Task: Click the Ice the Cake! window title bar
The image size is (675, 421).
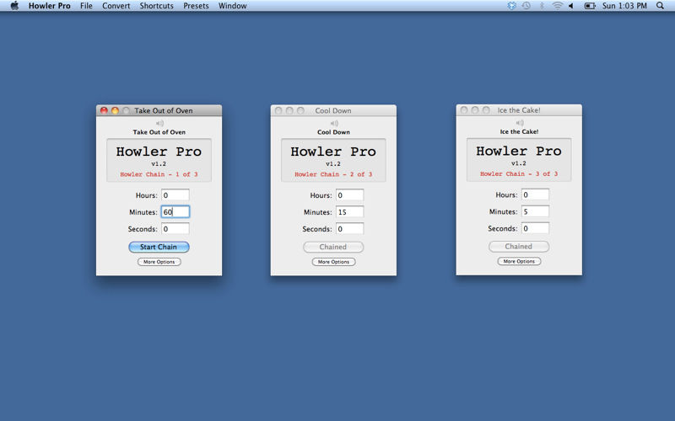Action: click(x=519, y=110)
